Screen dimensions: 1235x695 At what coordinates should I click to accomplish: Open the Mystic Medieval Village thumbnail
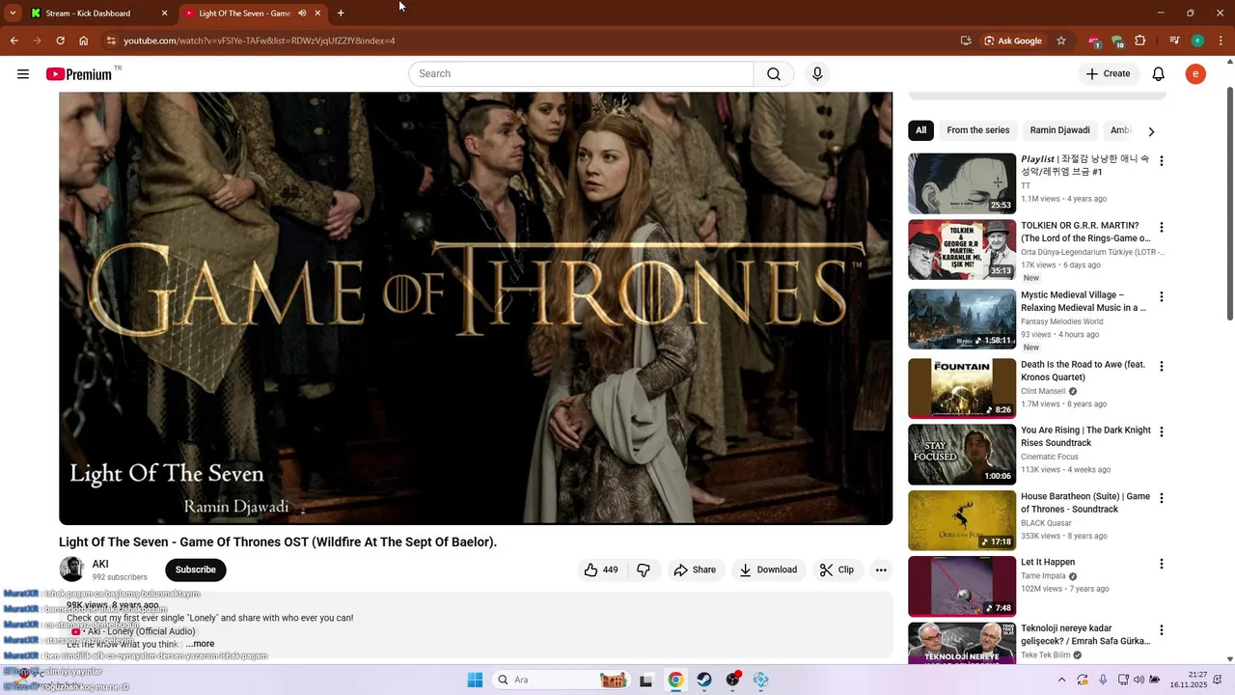coord(962,320)
